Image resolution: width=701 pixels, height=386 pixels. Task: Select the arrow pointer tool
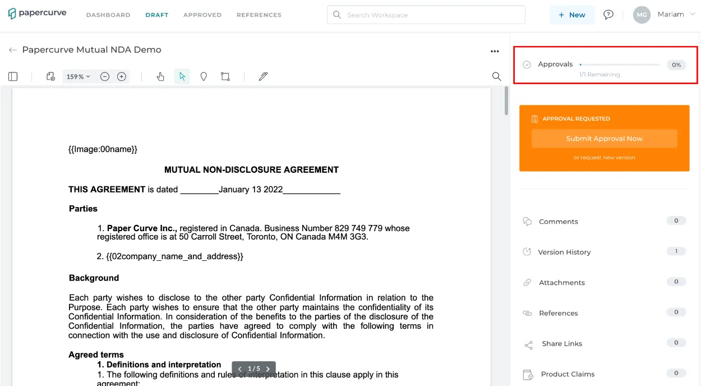pyautogui.click(x=182, y=76)
